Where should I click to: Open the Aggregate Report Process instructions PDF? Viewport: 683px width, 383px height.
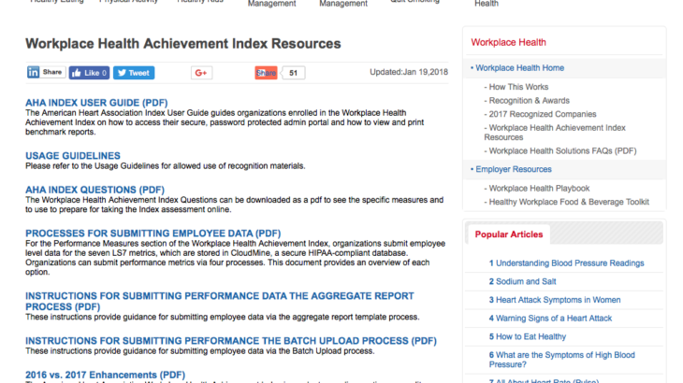click(220, 301)
